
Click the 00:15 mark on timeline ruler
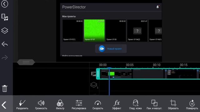(183, 65)
